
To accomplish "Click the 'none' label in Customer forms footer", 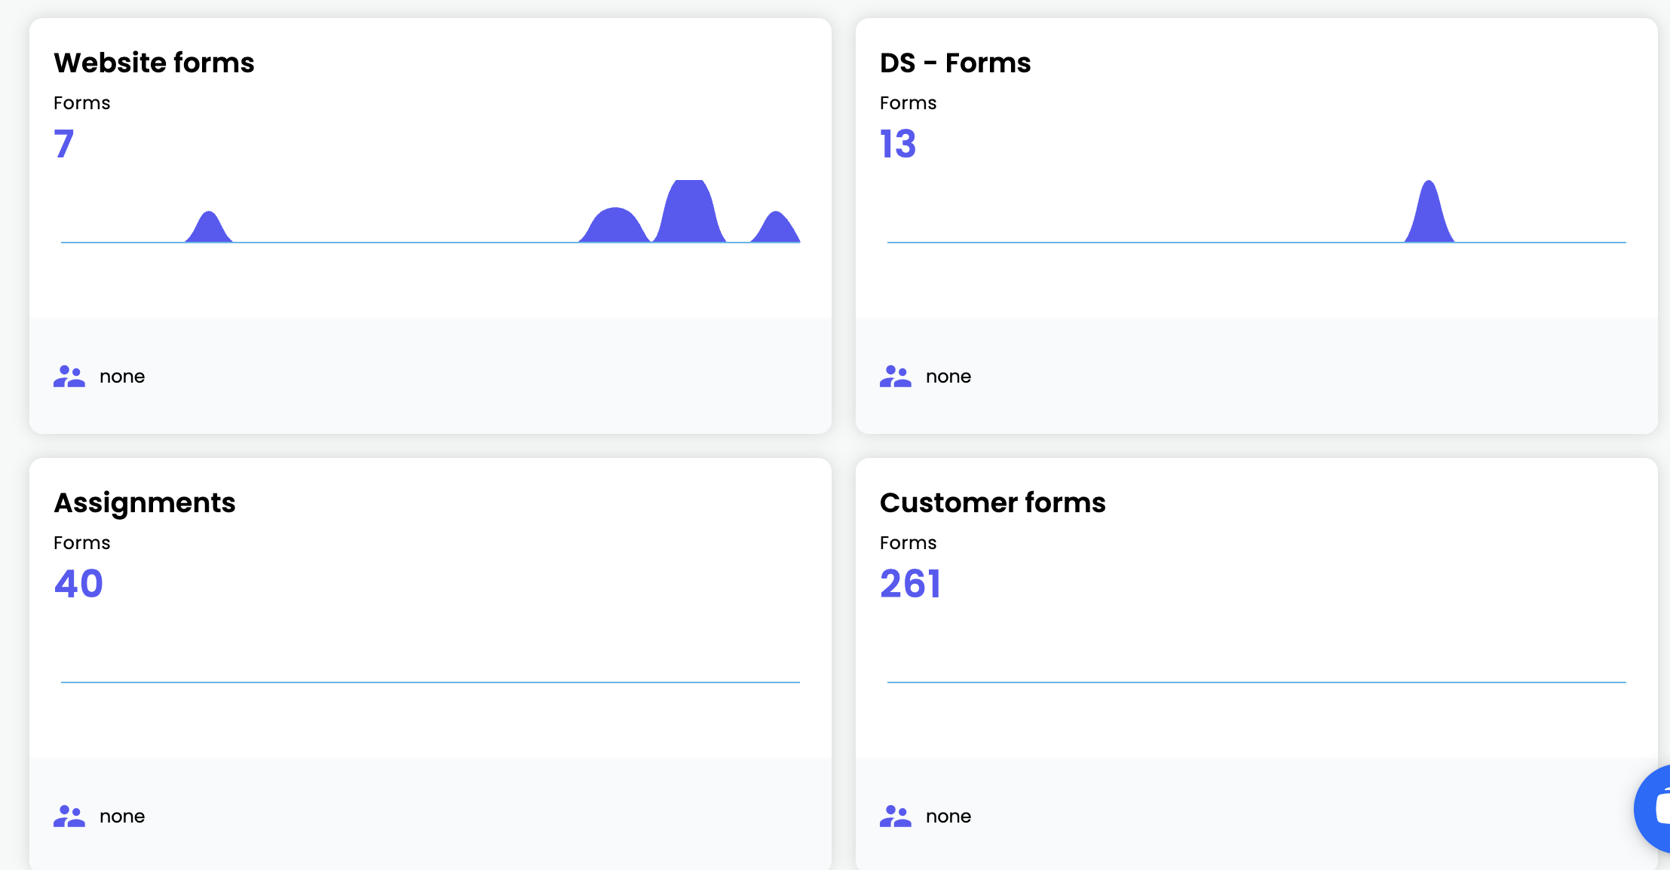I will click(948, 817).
